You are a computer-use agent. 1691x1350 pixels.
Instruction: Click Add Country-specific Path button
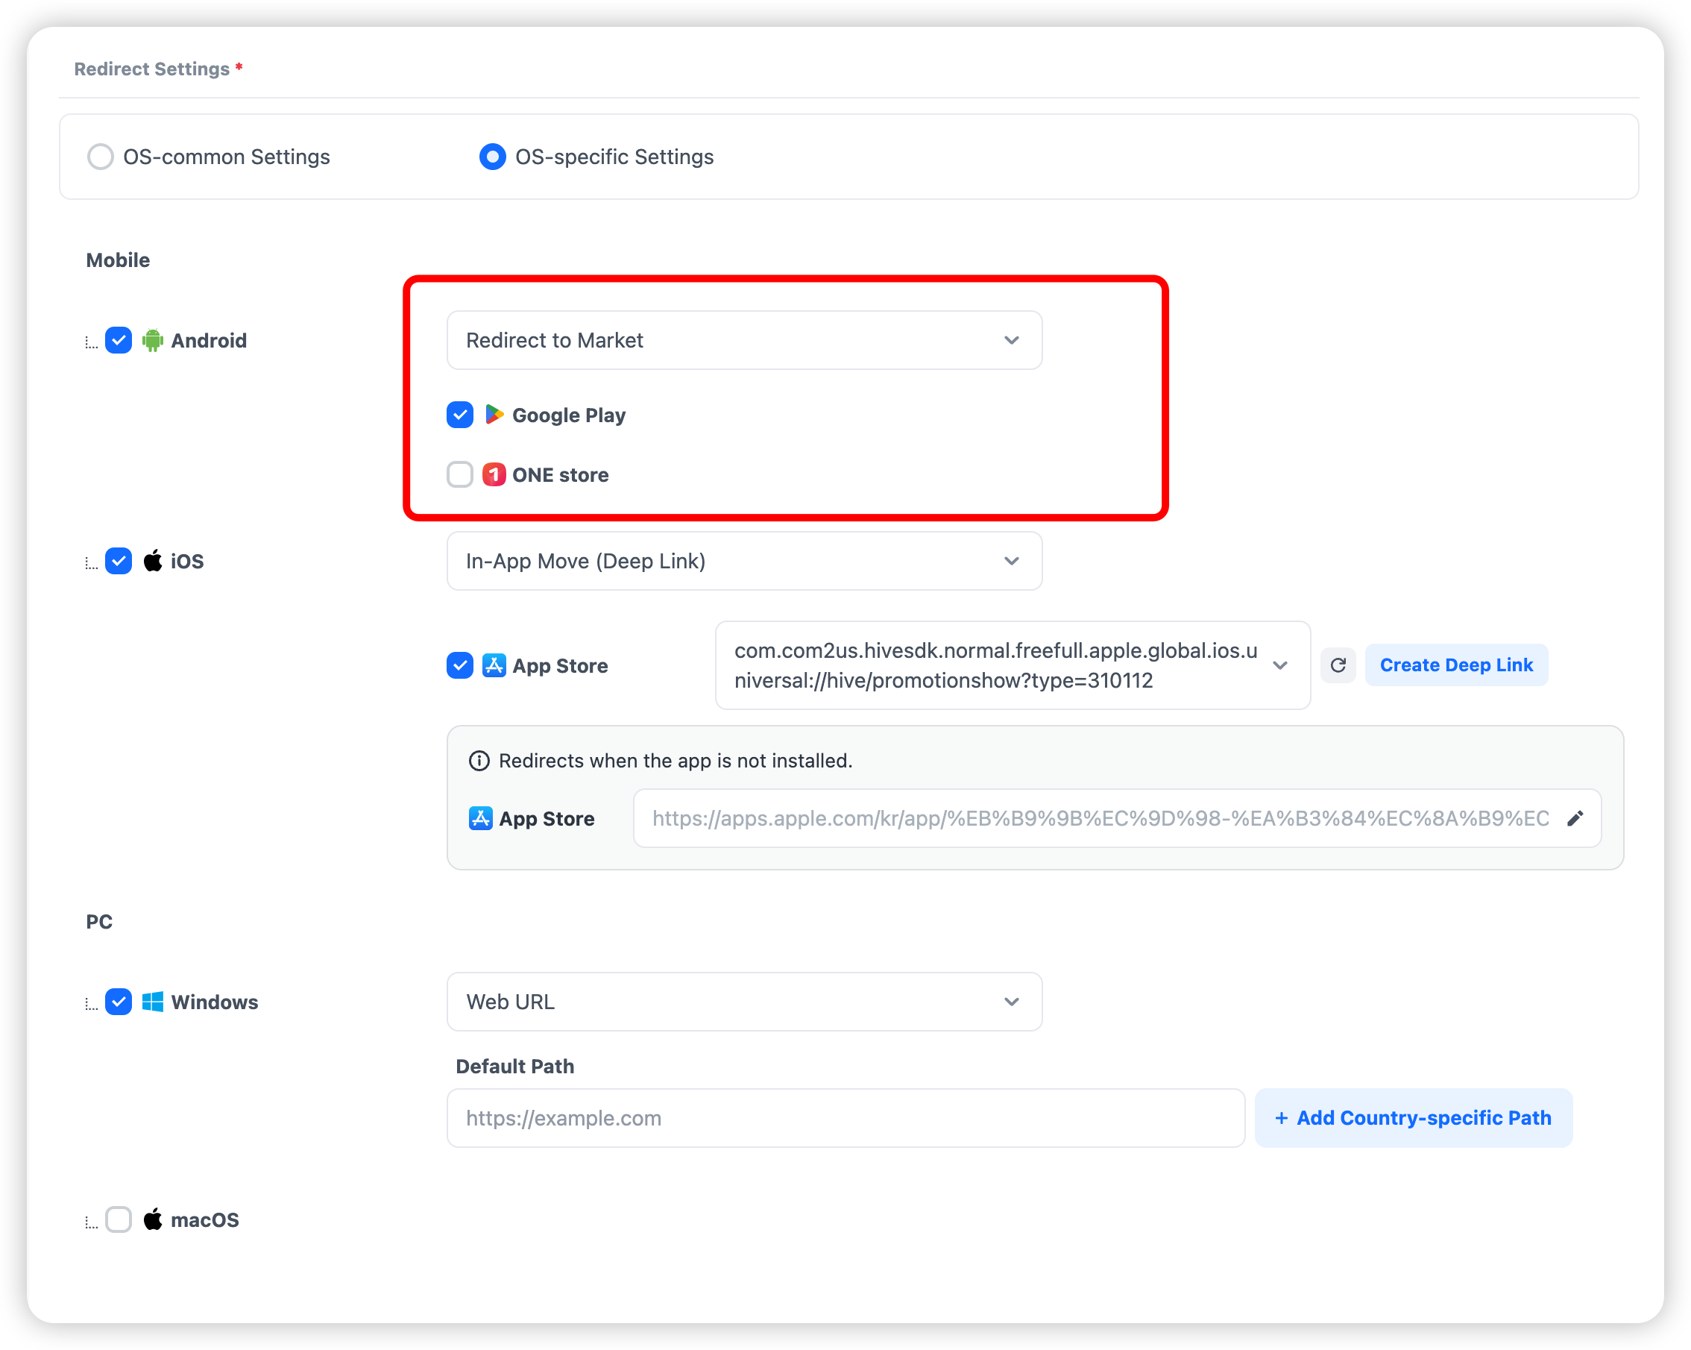coord(1414,1118)
